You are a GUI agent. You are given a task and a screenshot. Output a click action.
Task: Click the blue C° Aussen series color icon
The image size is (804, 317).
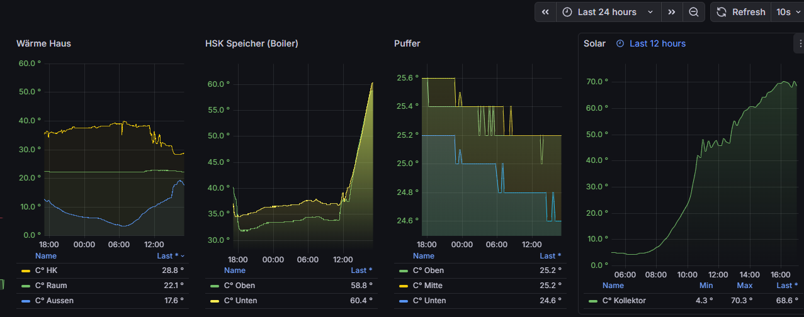pyautogui.click(x=25, y=301)
